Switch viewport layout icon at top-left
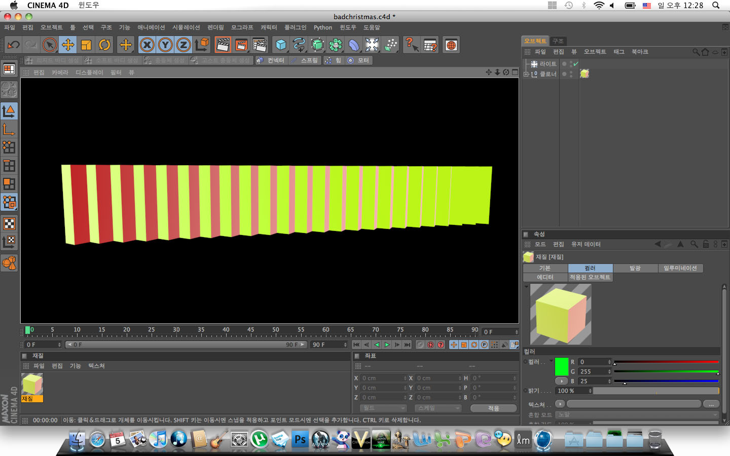The width and height of the screenshot is (730, 456). [x=9, y=69]
